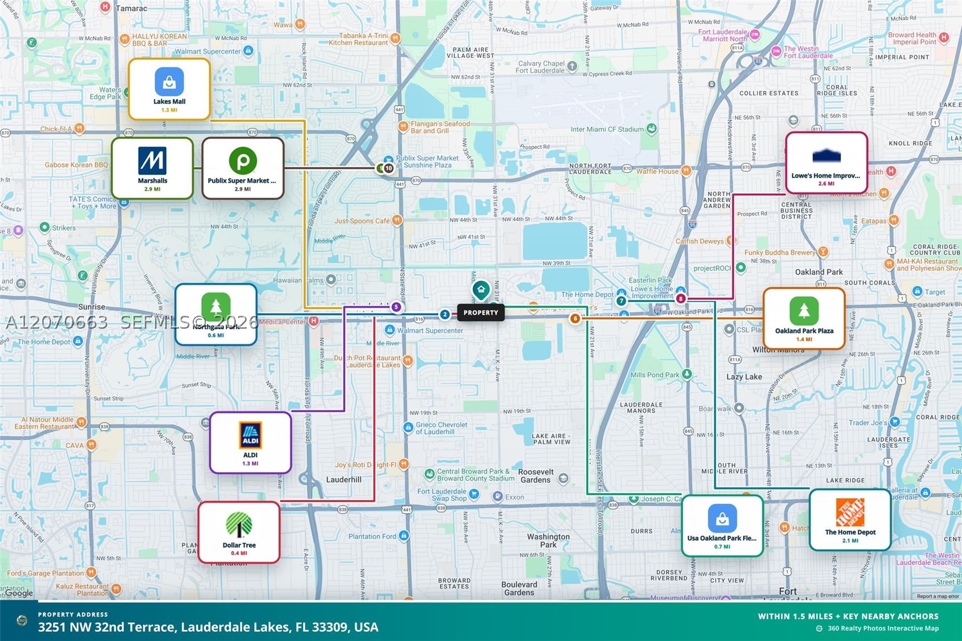Click the Exxon gas station pin
The height and width of the screenshot is (641, 962).
point(498,497)
